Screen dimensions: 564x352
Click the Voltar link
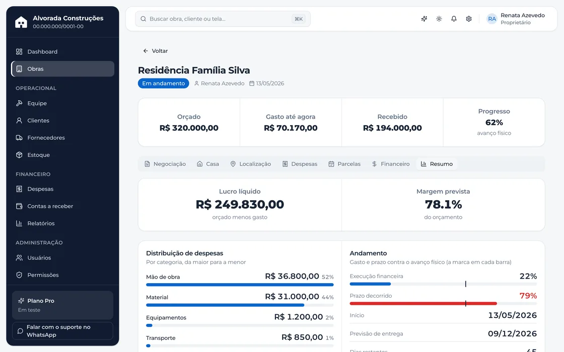point(156,51)
